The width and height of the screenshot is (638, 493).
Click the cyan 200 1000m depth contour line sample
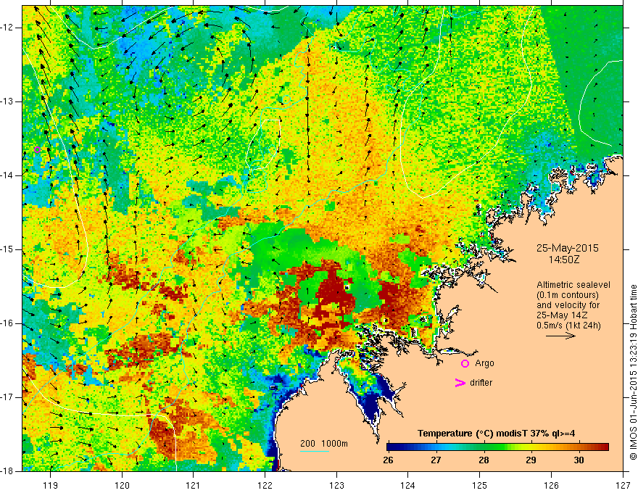[x=315, y=451]
